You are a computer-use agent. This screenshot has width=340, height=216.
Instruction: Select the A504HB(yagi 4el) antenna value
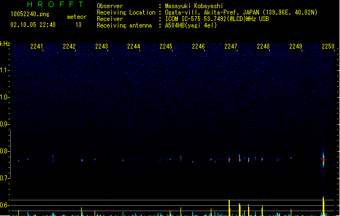click(x=191, y=25)
